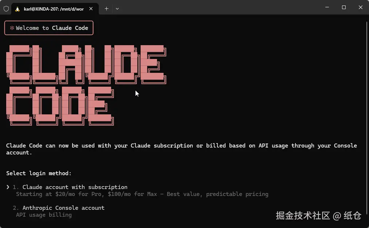The height and width of the screenshot is (228, 369).
Task: Expand the new-tab profile dropdown
Action: [x=117, y=9]
